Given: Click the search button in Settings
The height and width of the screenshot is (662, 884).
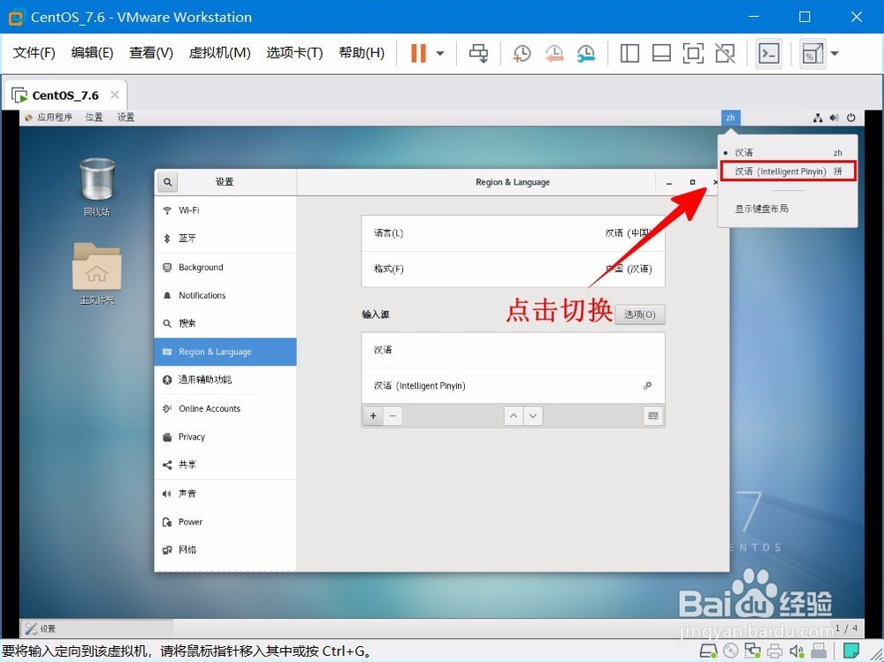Looking at the screenshot, I should 167,182.
